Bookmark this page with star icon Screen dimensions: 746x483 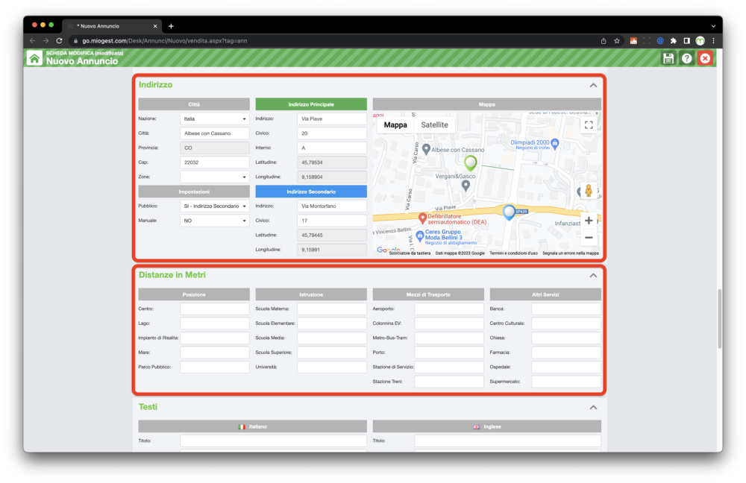(617, 41)
